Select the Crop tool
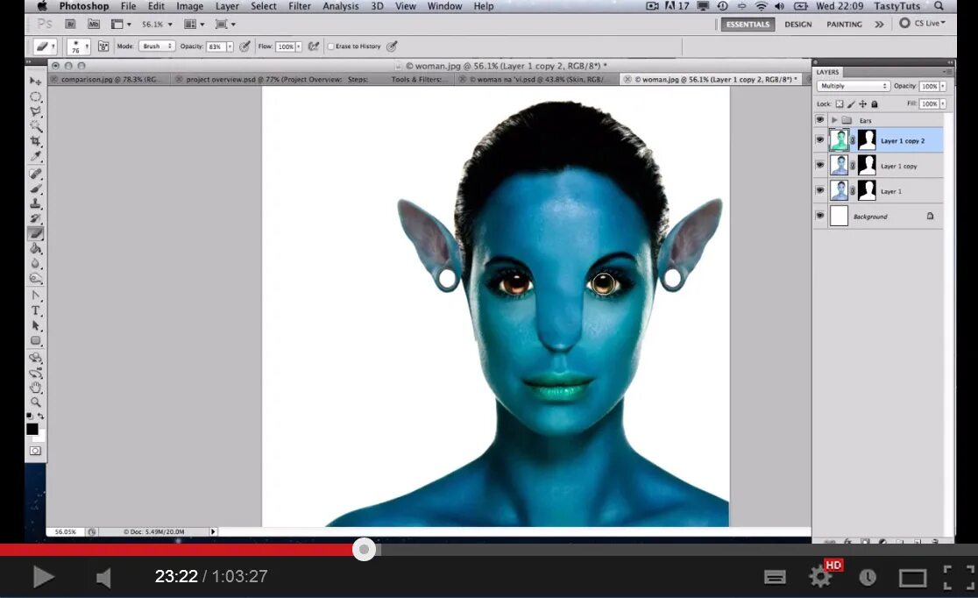 tap(36, 142)
